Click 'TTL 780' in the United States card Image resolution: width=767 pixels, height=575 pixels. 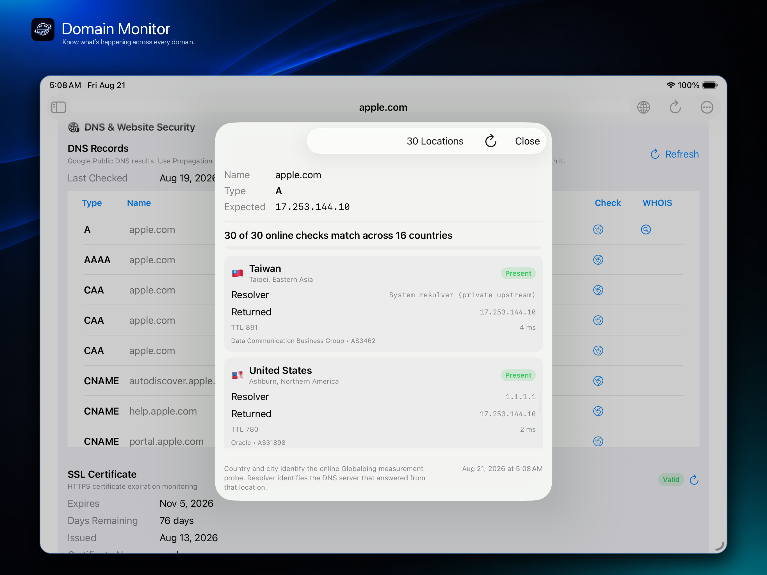point(245,429)
